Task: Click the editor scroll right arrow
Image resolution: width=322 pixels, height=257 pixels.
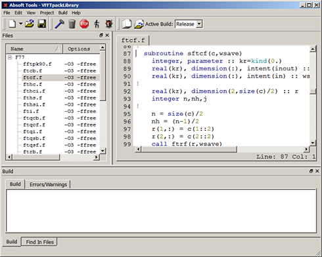Action: click(306, 149)
